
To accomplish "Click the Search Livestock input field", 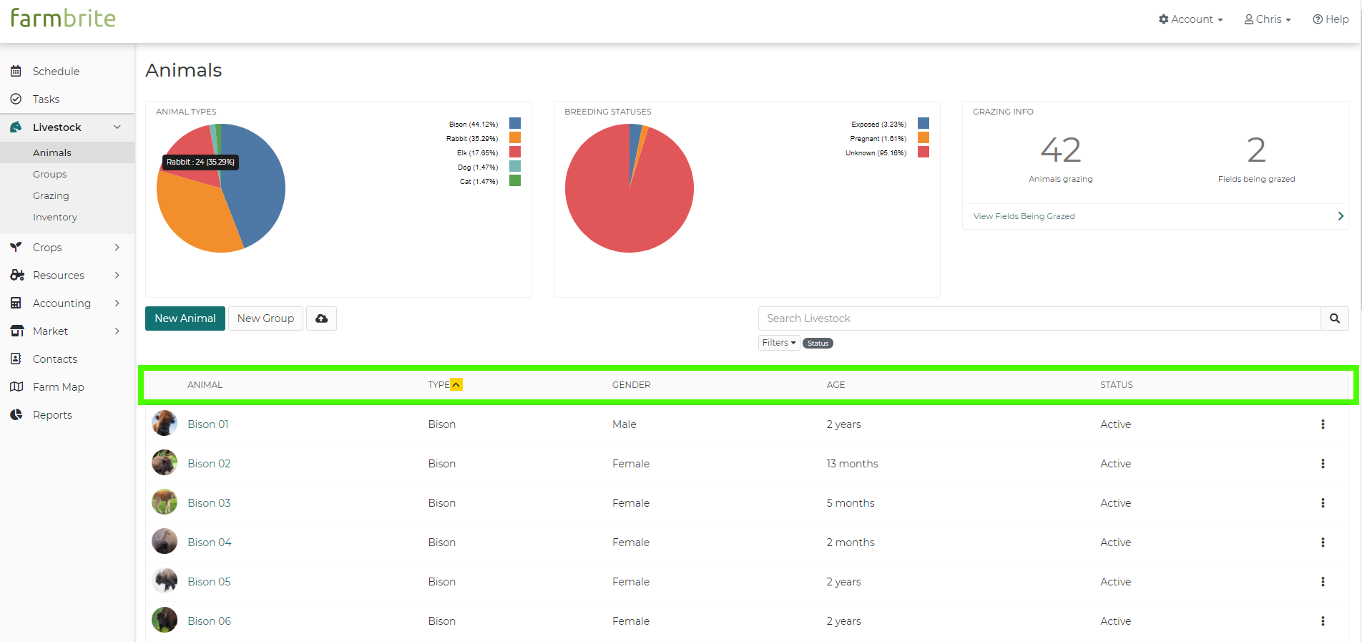I will [x=1039, y=318].
